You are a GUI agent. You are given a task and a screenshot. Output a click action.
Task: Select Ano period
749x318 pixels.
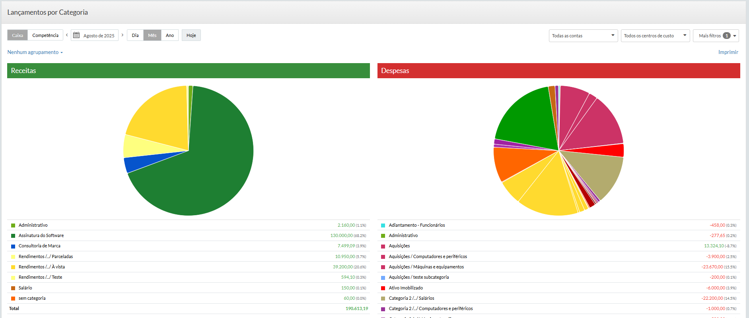[170, 35]
